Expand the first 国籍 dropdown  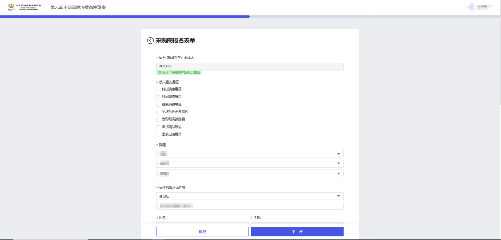(x=250, y=154)
